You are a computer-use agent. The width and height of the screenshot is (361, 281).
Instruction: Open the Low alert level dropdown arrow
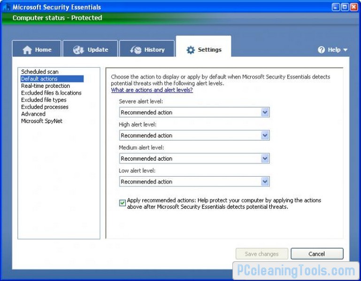(265, 182)
